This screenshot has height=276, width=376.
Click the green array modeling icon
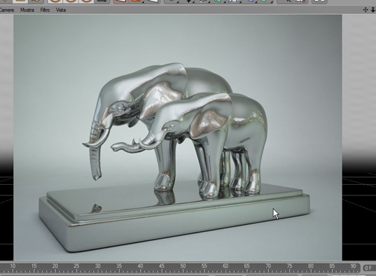[218, 1]
